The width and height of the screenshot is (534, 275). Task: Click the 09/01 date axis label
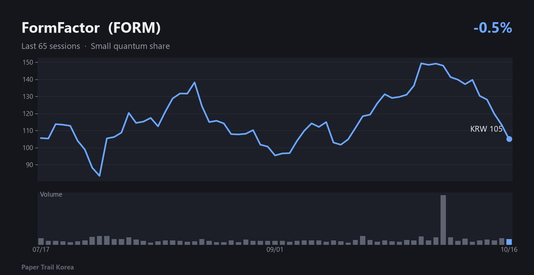tap(275, 250)
